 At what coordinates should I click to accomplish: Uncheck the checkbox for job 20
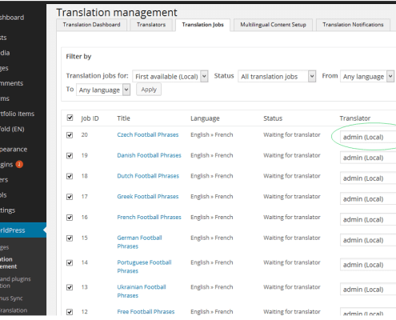pyautogui.click(x=70, y=135)
